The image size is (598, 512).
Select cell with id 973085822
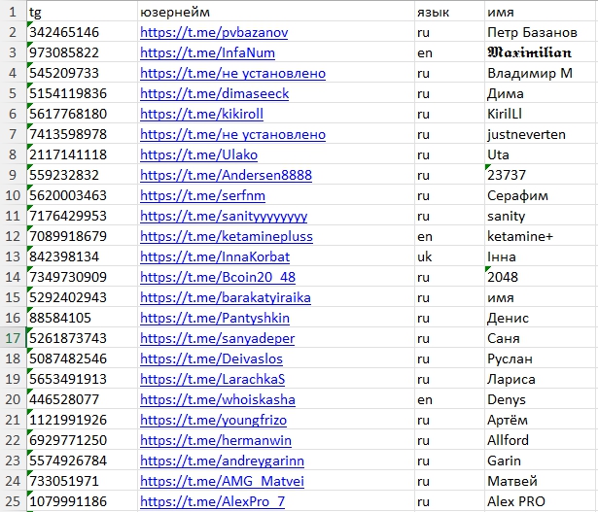[x=82, y=52]
